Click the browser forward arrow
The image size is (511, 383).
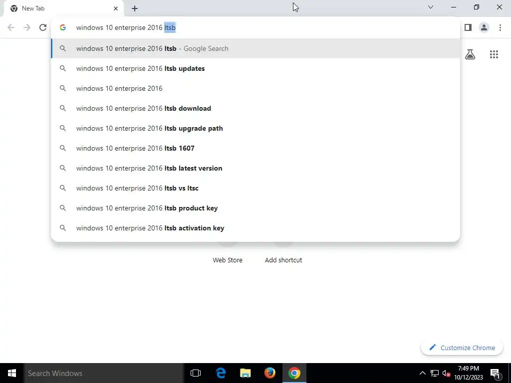tap(27, 27)
